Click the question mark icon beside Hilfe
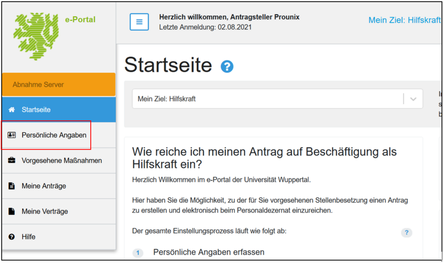Viewport: 444px width, 263px height. point(12,237)
